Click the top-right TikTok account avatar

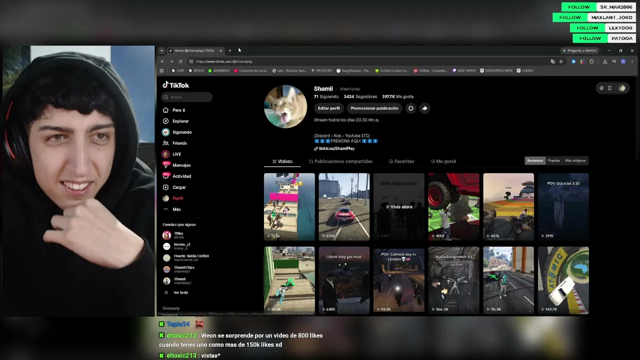622,88
